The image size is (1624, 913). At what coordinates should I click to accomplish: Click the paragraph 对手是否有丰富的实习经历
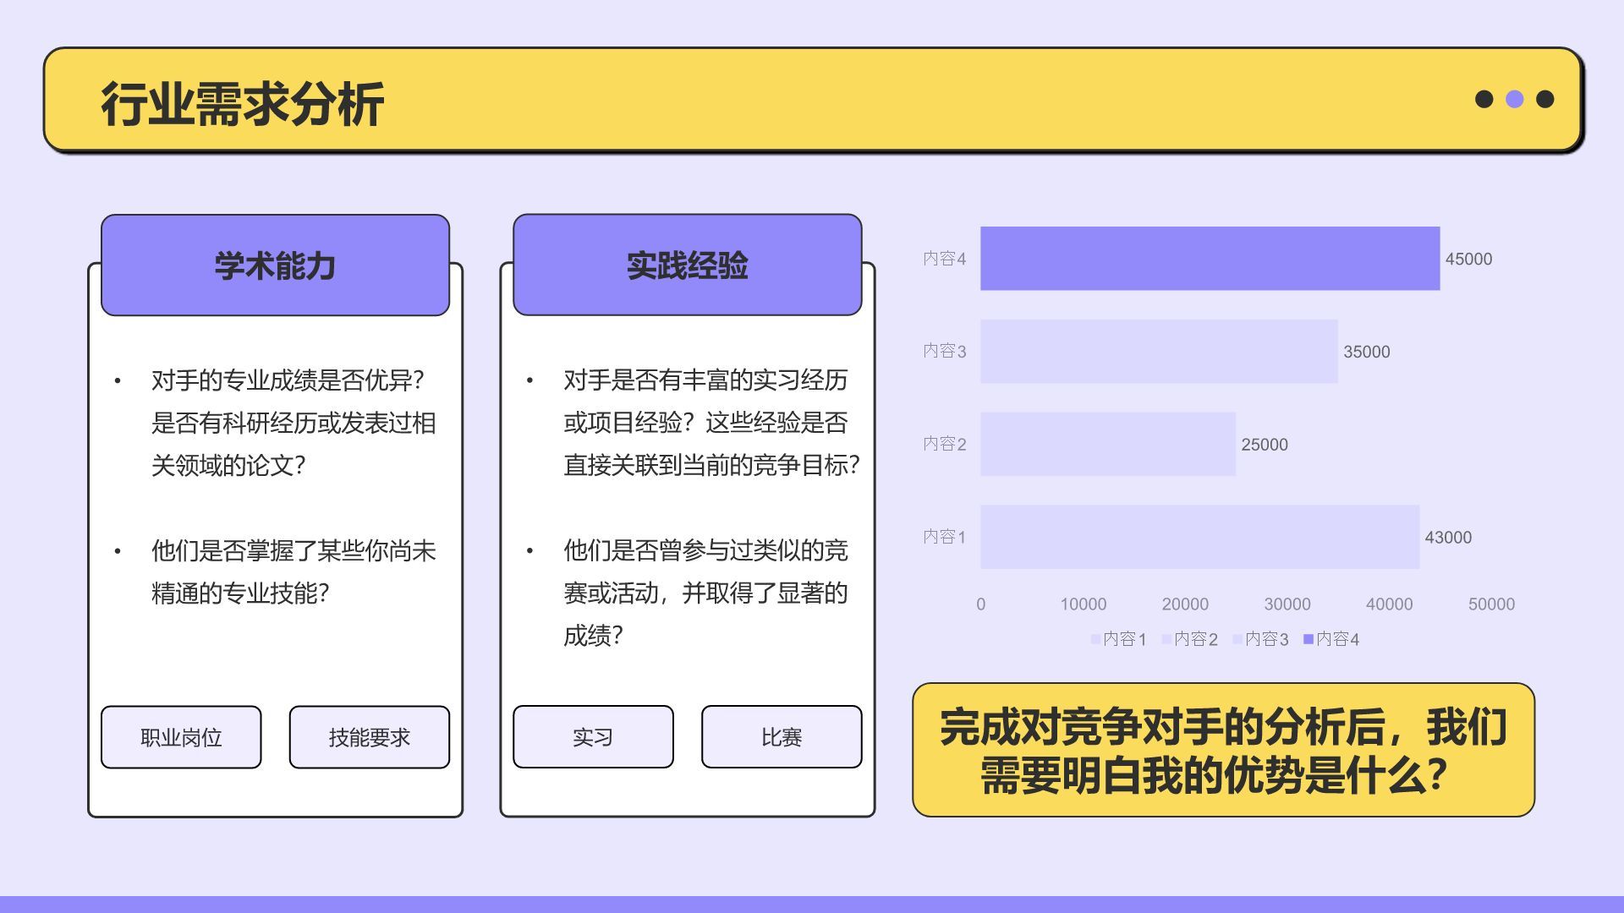pos(711,423)
